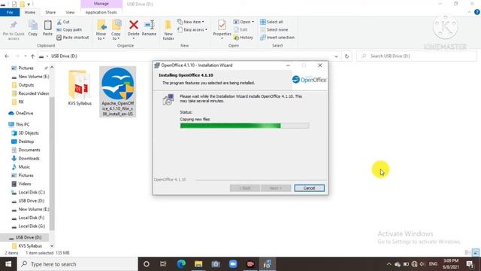Click the ribbon Edit command

240,30
